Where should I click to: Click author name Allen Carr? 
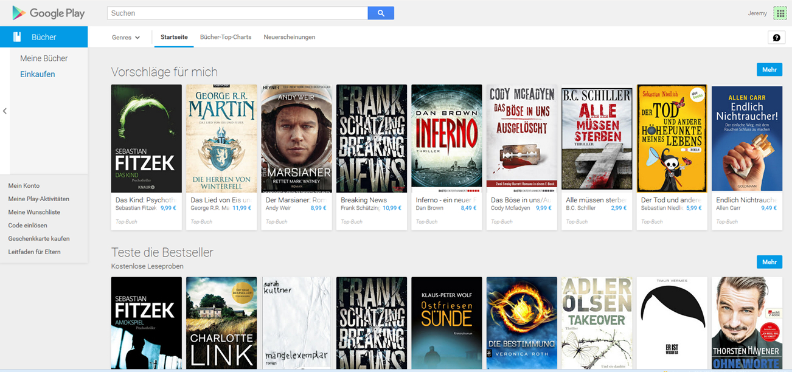tap(729, 208)
